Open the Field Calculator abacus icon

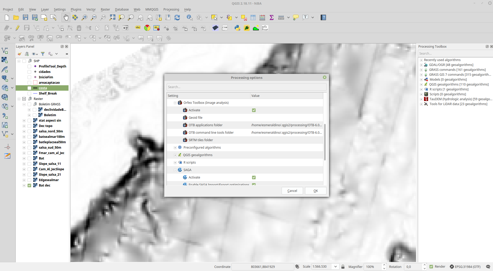pos(262,18)
